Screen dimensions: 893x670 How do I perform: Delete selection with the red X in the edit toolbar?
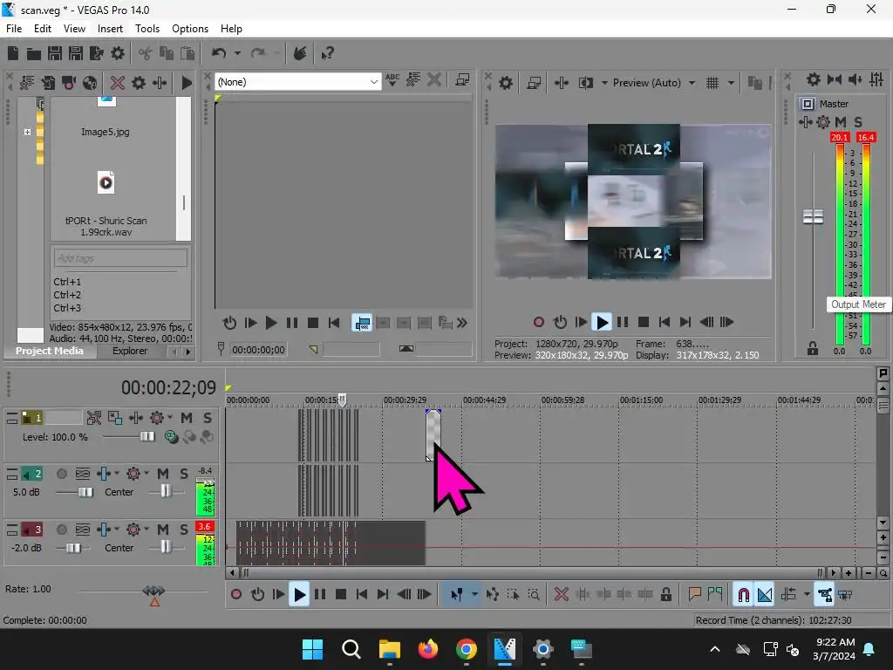(562, 595)
